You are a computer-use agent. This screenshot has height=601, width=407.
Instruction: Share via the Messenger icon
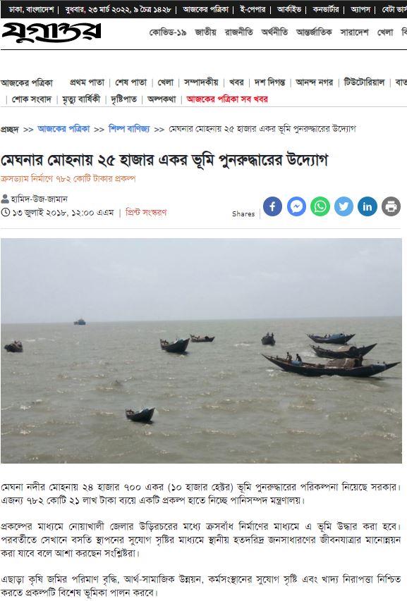[296, 206]
